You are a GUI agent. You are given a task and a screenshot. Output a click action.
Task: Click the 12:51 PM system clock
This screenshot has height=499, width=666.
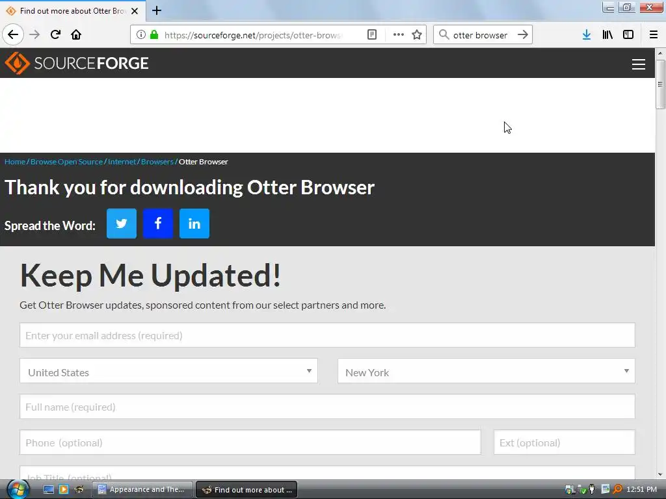click(641, 490)
